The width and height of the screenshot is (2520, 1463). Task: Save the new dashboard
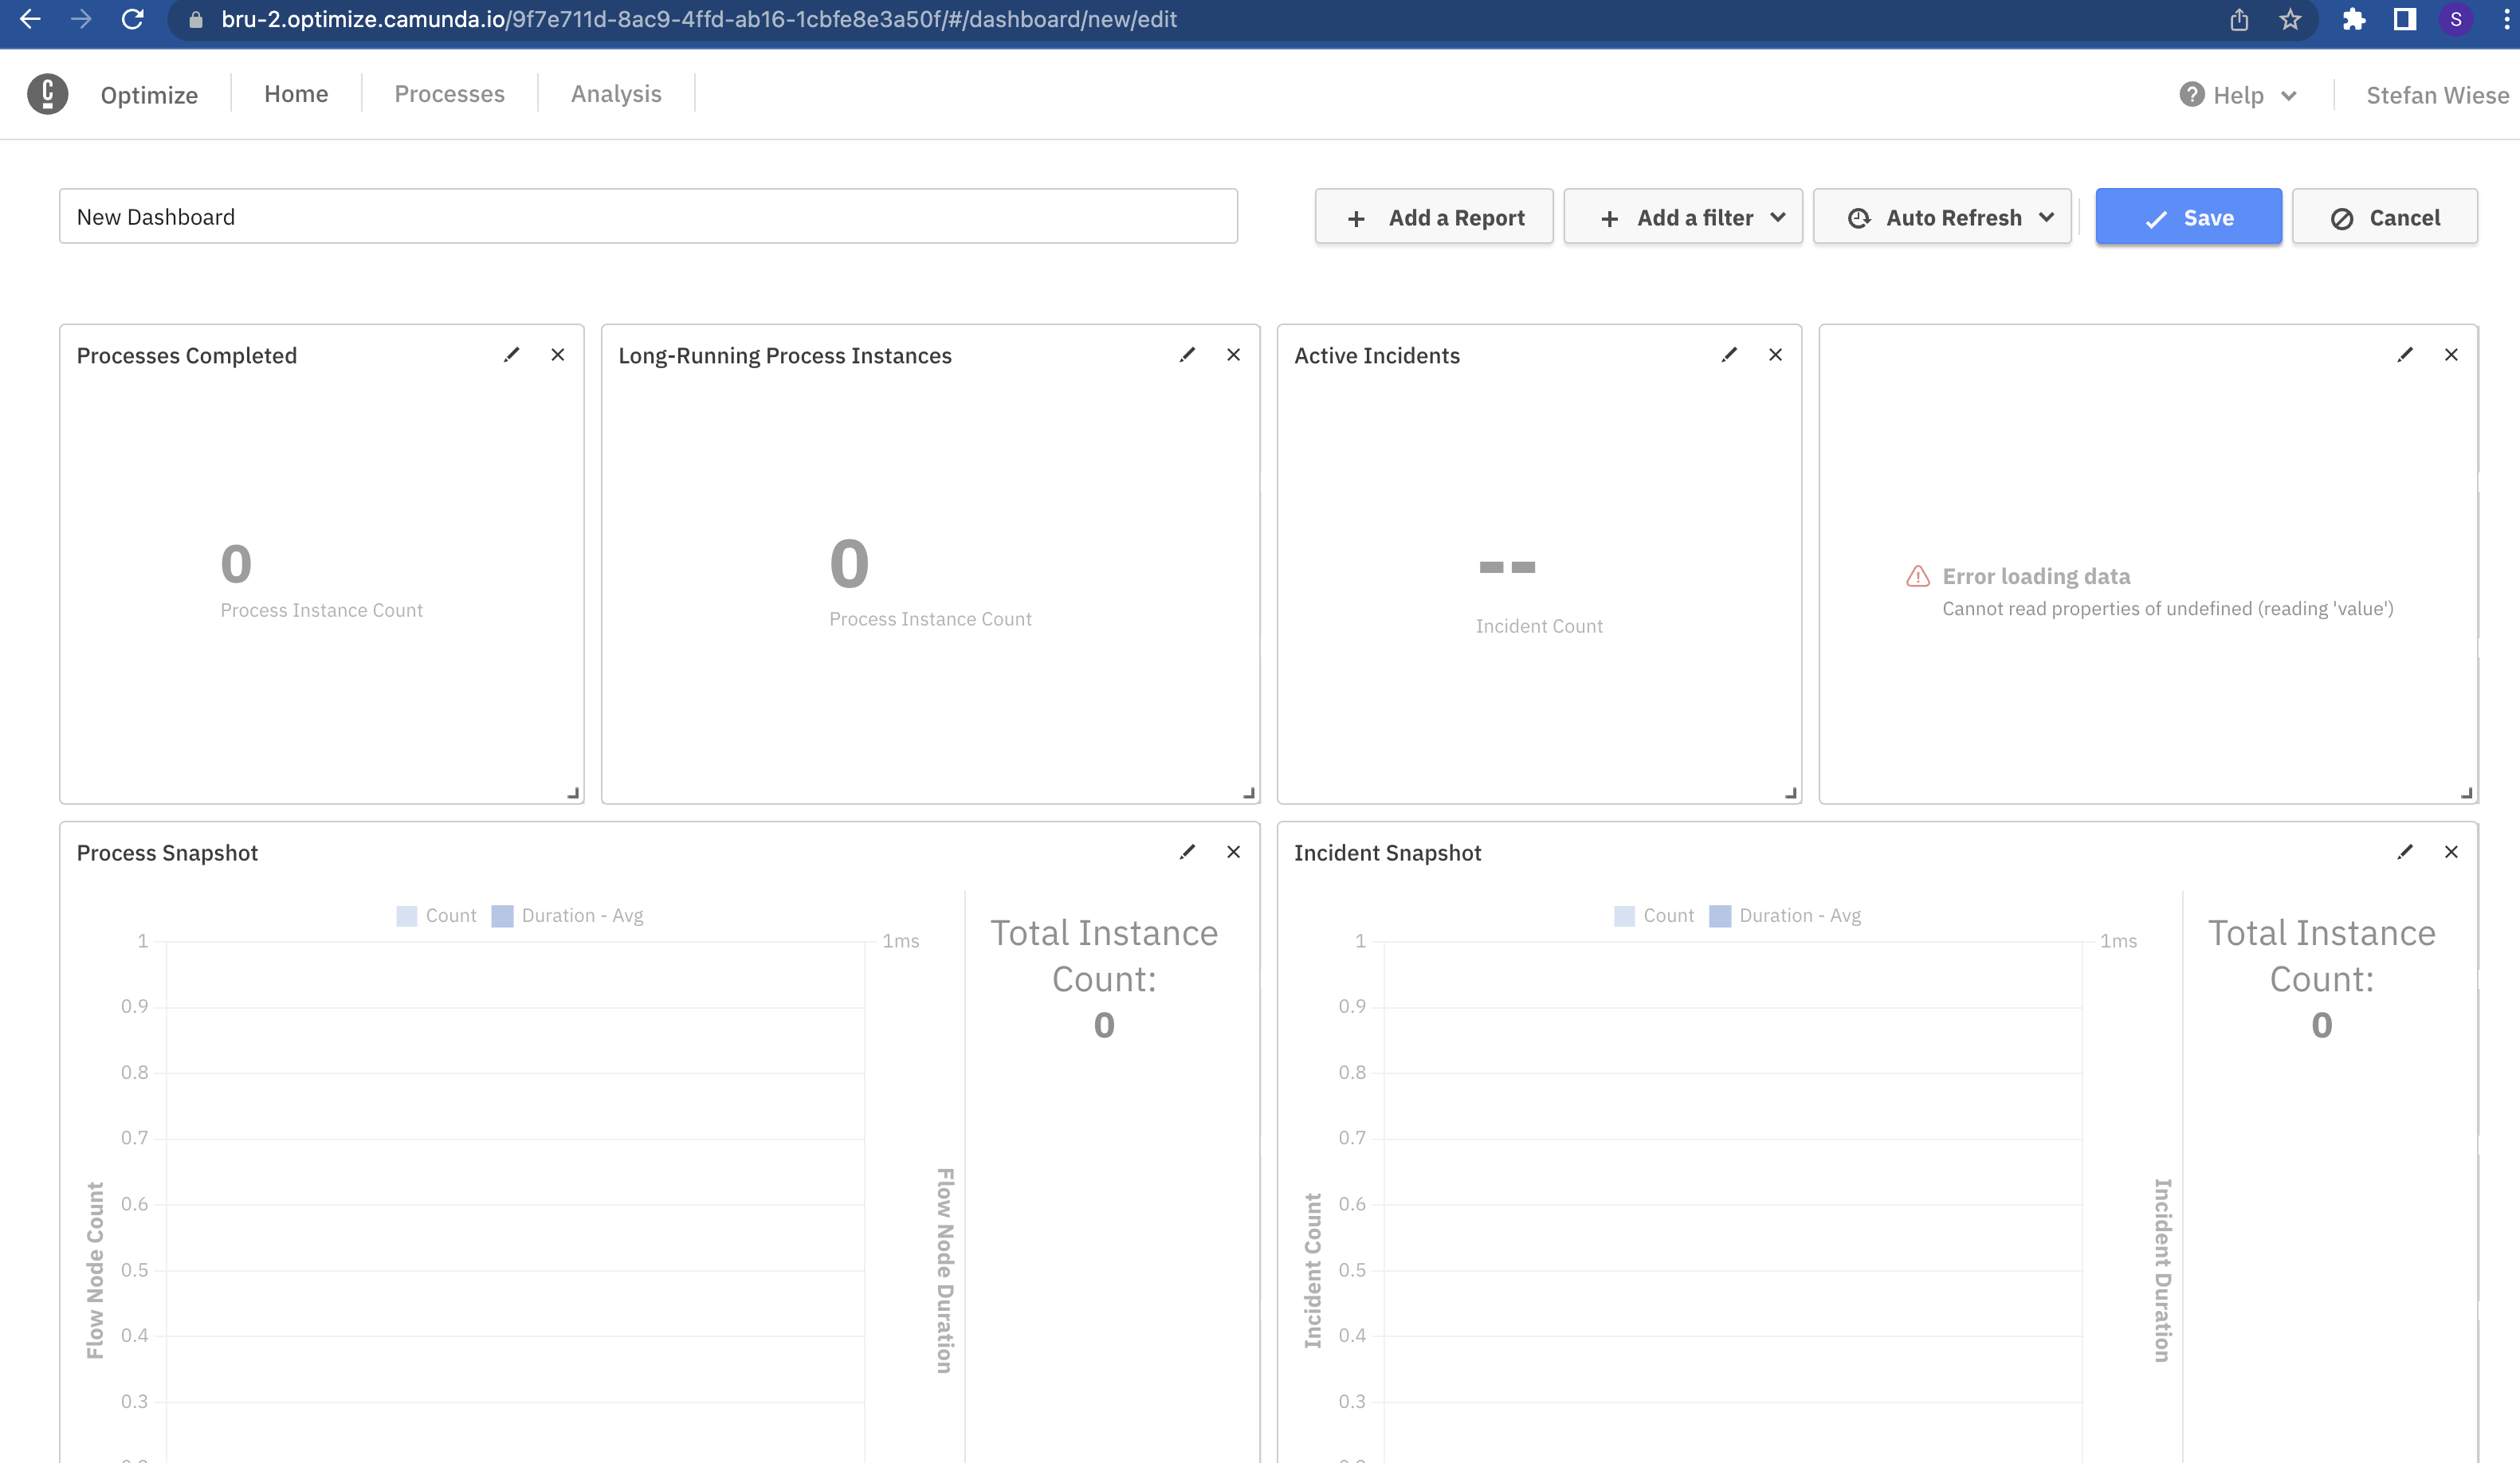[x=2188, y=217]
